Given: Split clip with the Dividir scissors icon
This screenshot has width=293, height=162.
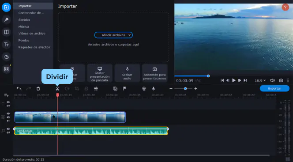Looking at the screenshot, I should (57, 89).
